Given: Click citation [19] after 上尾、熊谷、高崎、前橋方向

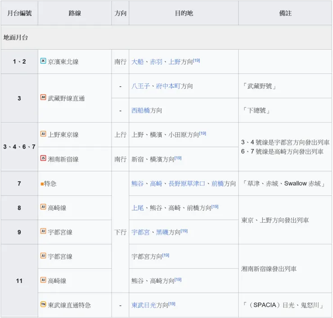Looking at the screenshot, I should (x=215, y=207).
